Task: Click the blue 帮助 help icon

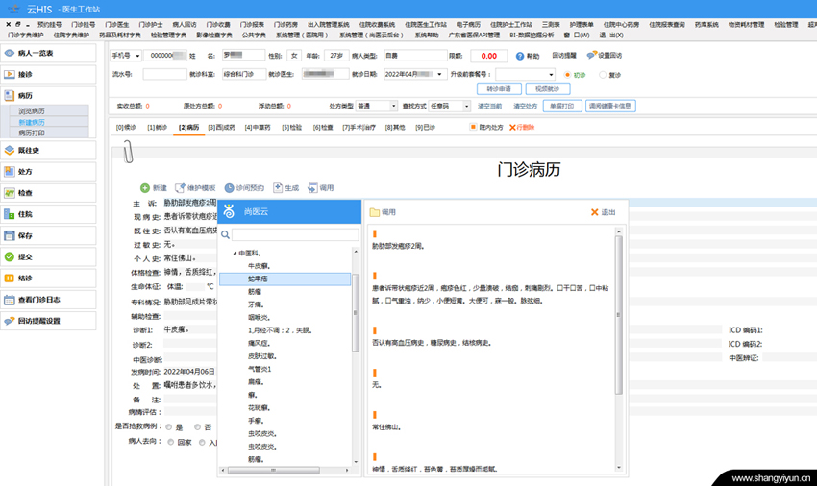Action: (519, 57)
